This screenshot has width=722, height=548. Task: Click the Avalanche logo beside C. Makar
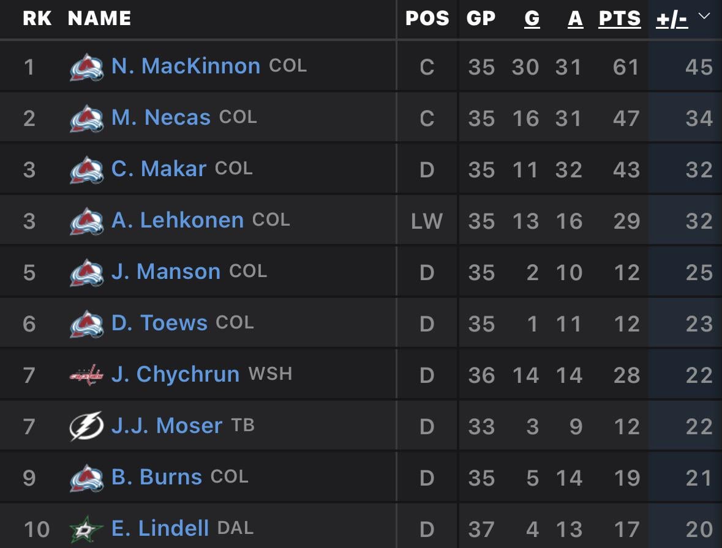pyautogui.click(x=86, y=170)
